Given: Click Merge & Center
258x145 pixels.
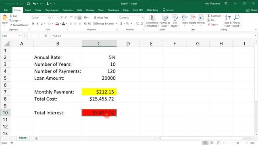Looking at the screenshot, I should tap(104, 24).
